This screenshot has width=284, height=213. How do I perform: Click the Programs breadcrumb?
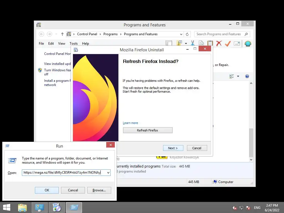point(110,34)
